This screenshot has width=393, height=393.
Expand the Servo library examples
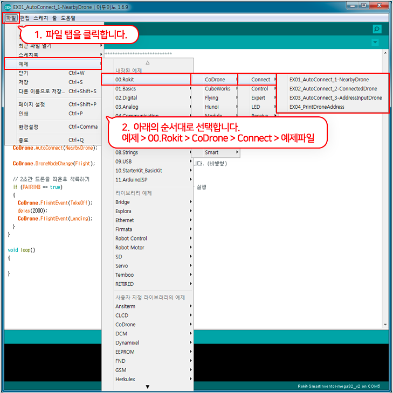[x=122, y=266]
